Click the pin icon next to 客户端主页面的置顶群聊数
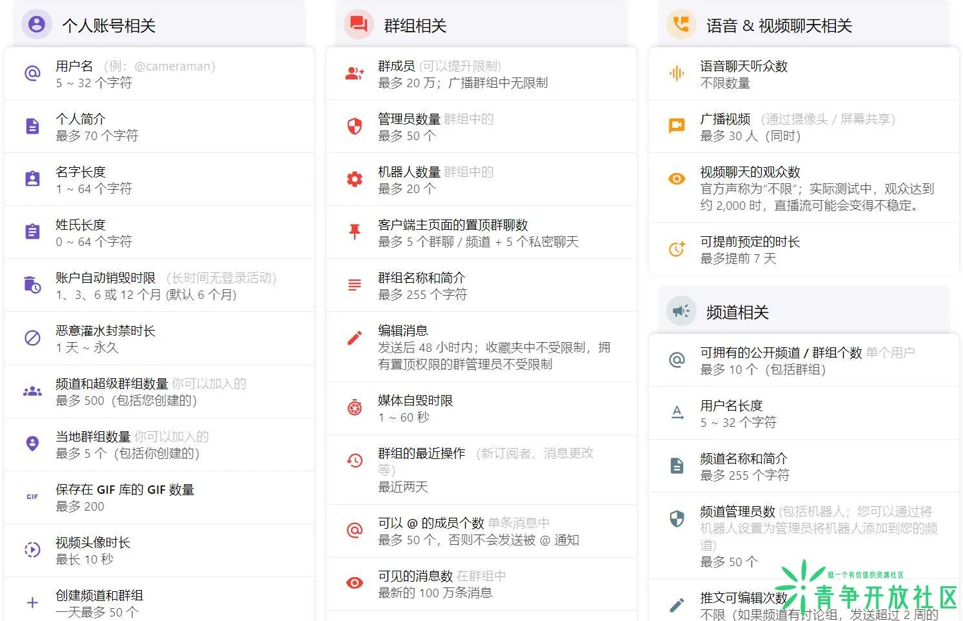This screenshot has height=621, width=963. point(355,232)
